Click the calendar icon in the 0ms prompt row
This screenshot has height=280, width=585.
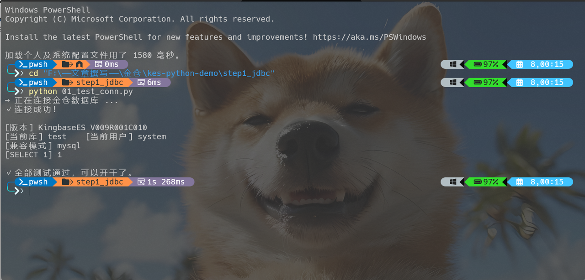coord(519,64)
